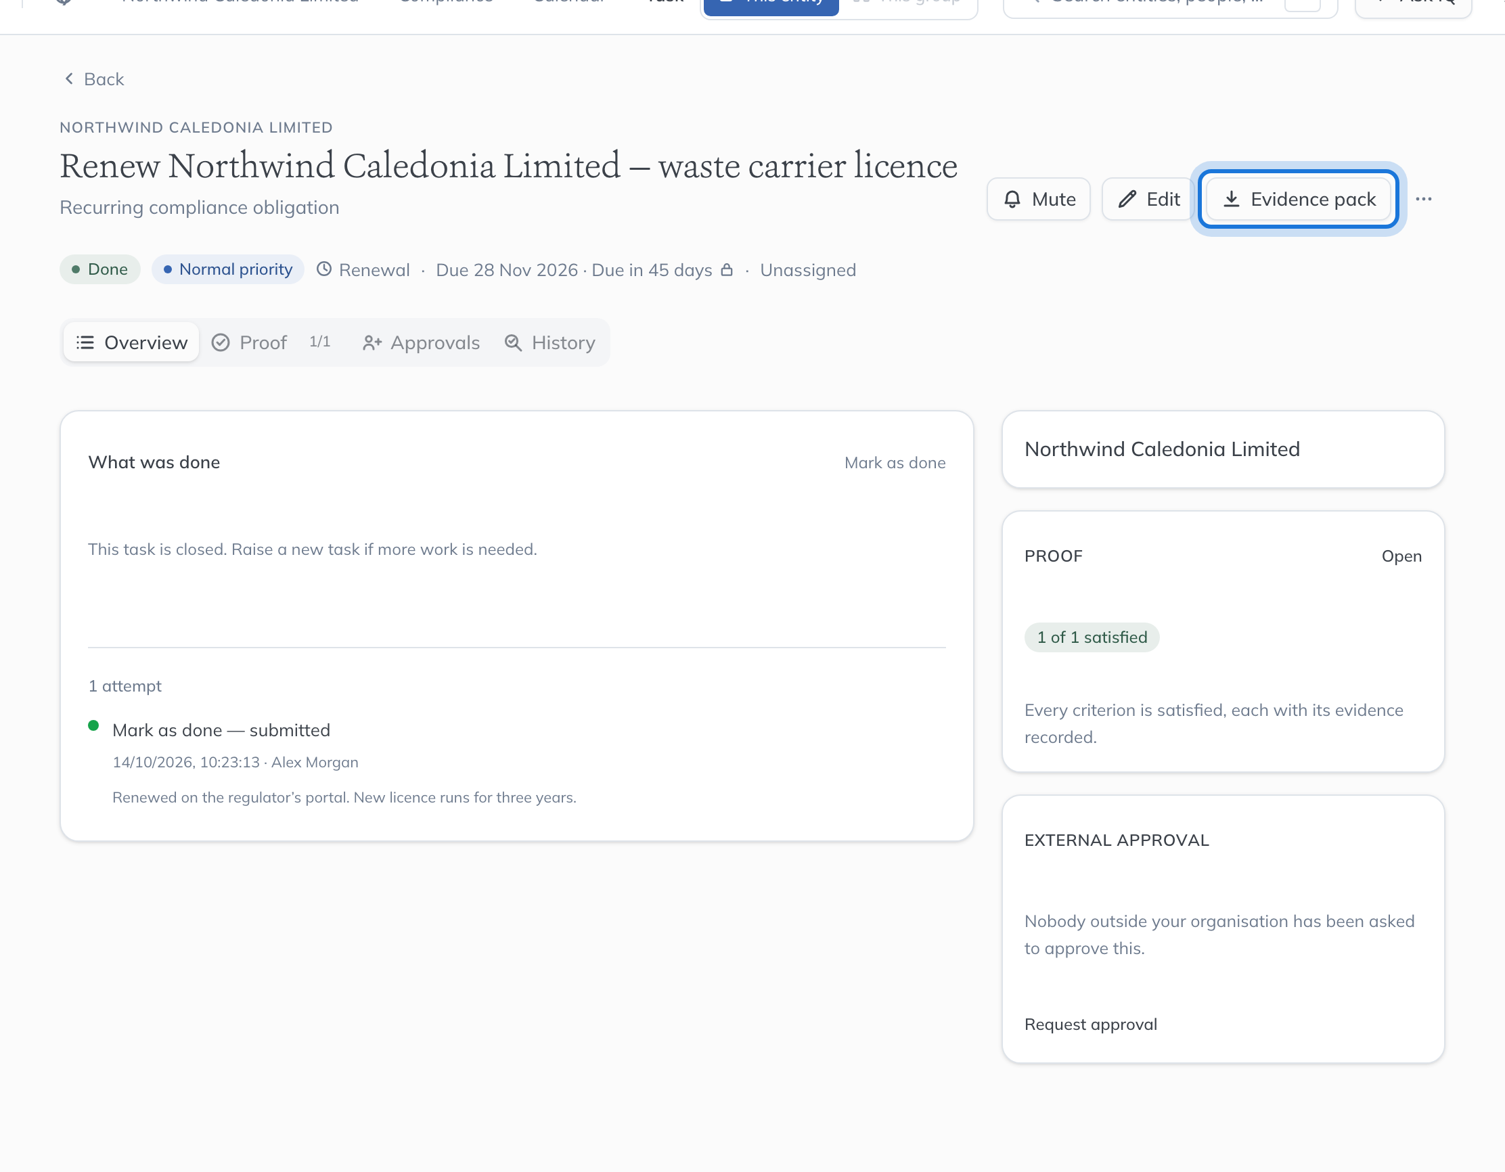Click the '1 attempt' label
This screenshot has height=1172, width=1505.
[125, 686]
